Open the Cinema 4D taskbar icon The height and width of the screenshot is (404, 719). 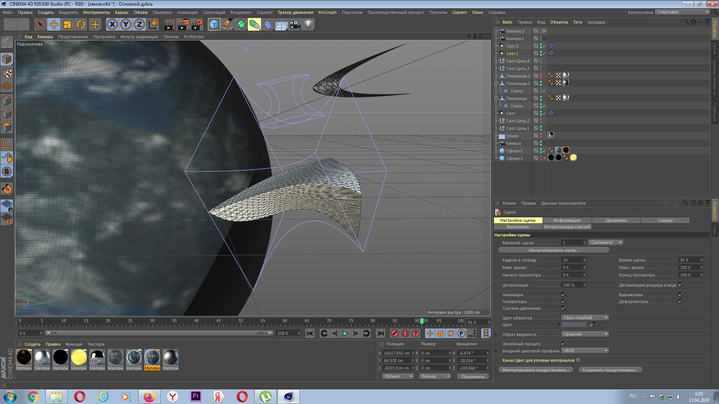coord(288,397)
